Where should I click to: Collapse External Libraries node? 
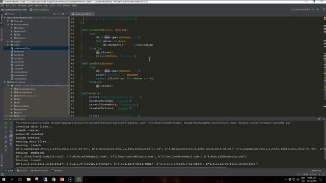5,82
